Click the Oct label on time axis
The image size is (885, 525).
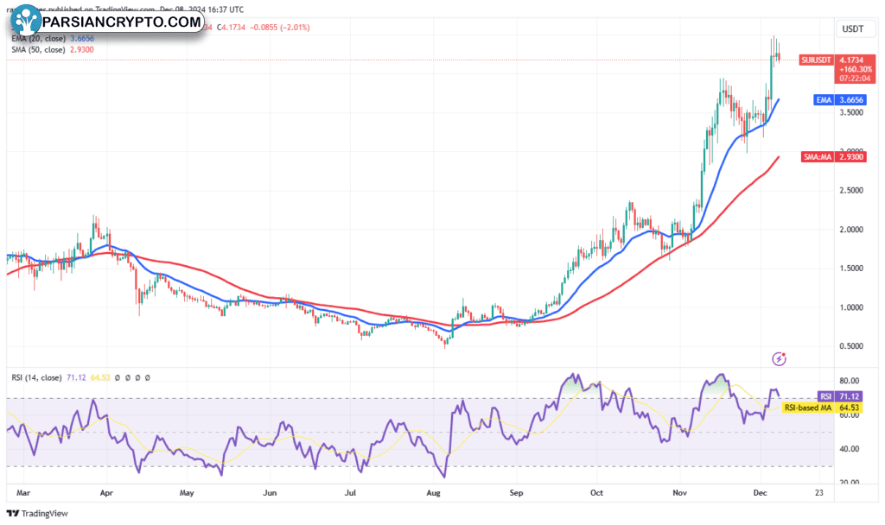(x=596, y=492)
